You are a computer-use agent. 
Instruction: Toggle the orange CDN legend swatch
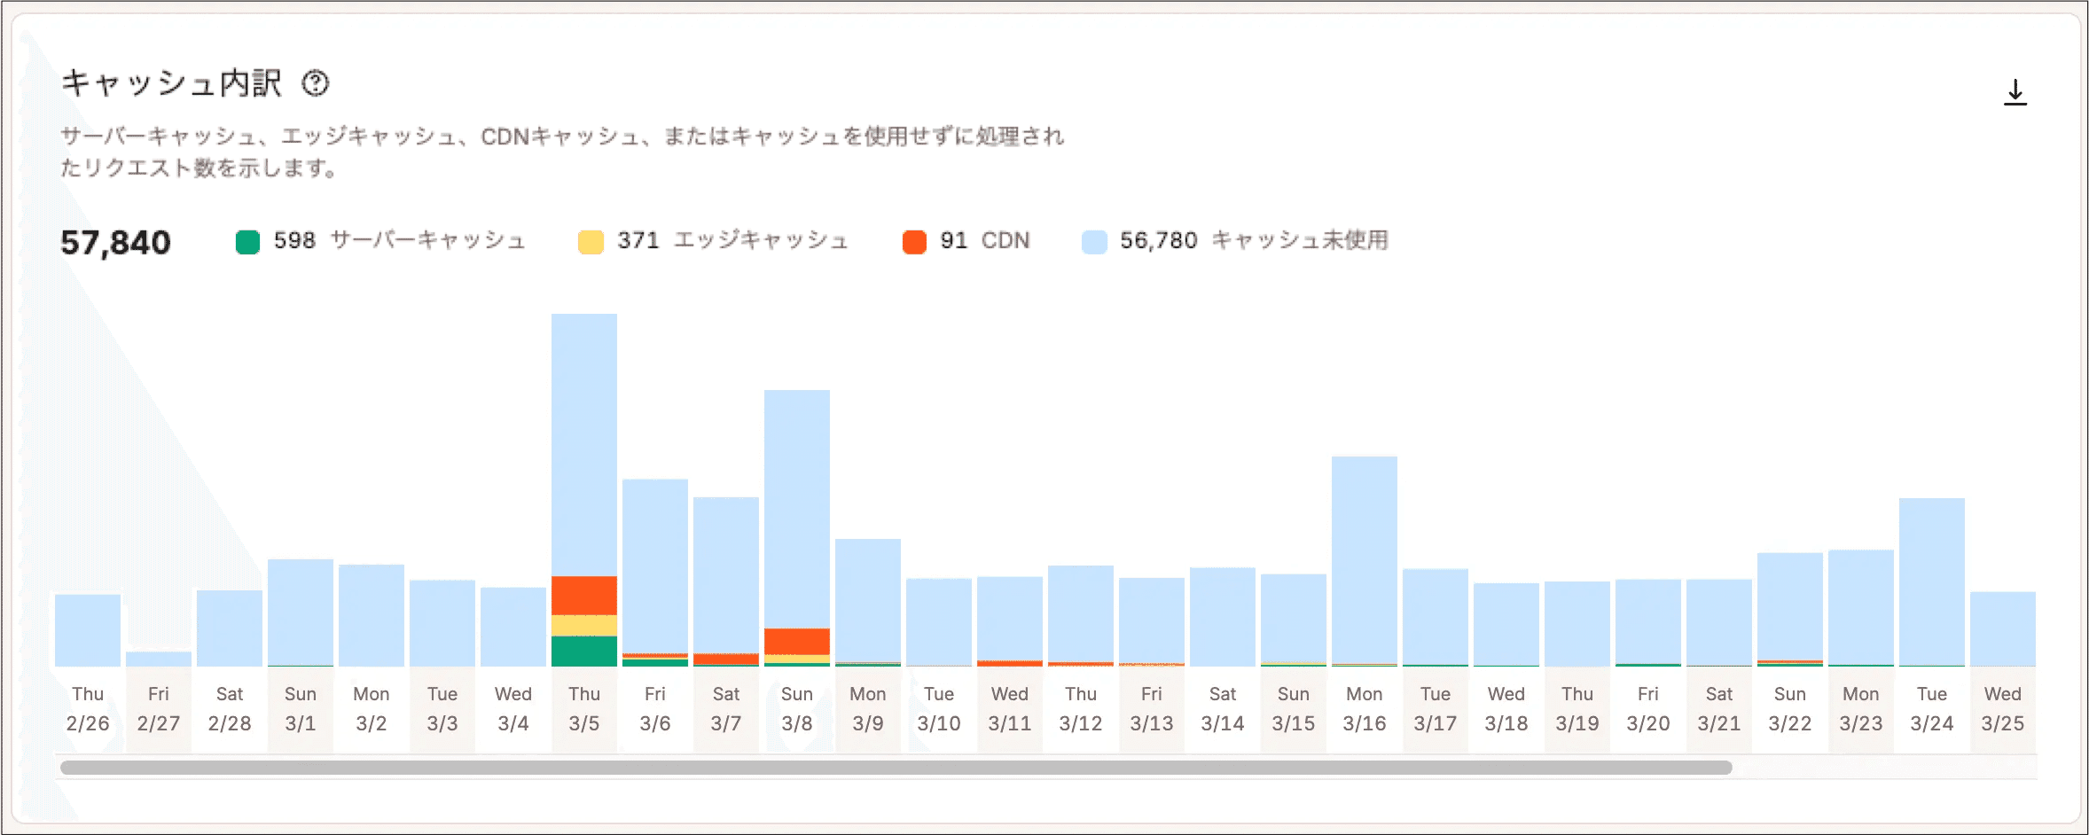pyautogui.click(x=914, y=241)
